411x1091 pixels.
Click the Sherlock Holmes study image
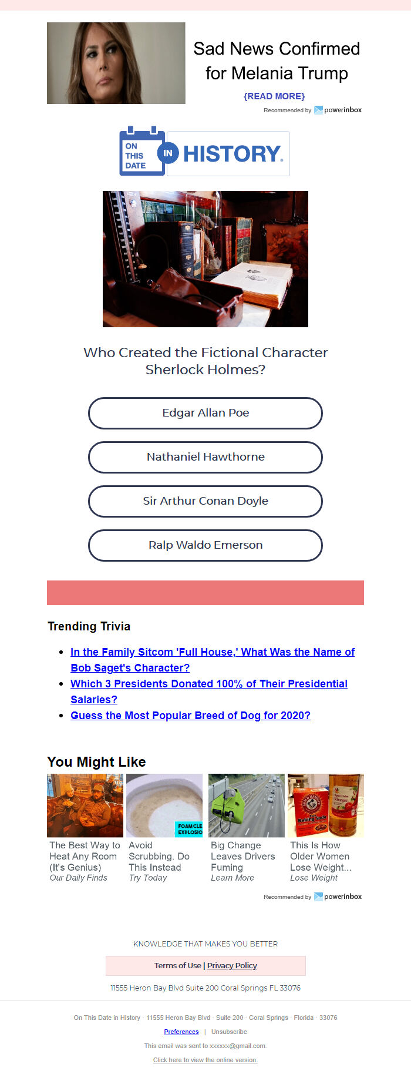pyautogui.click(x=206, y=259)
